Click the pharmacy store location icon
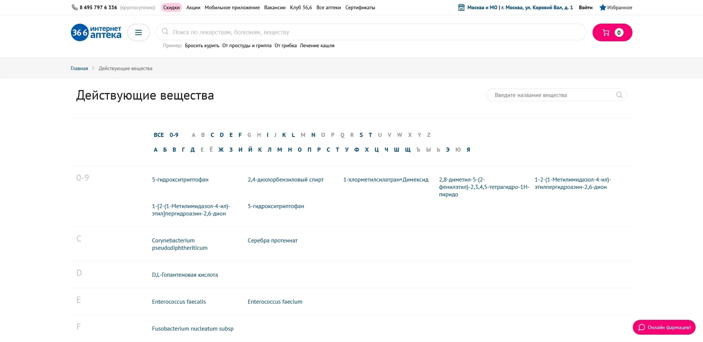 pos(461,7)
